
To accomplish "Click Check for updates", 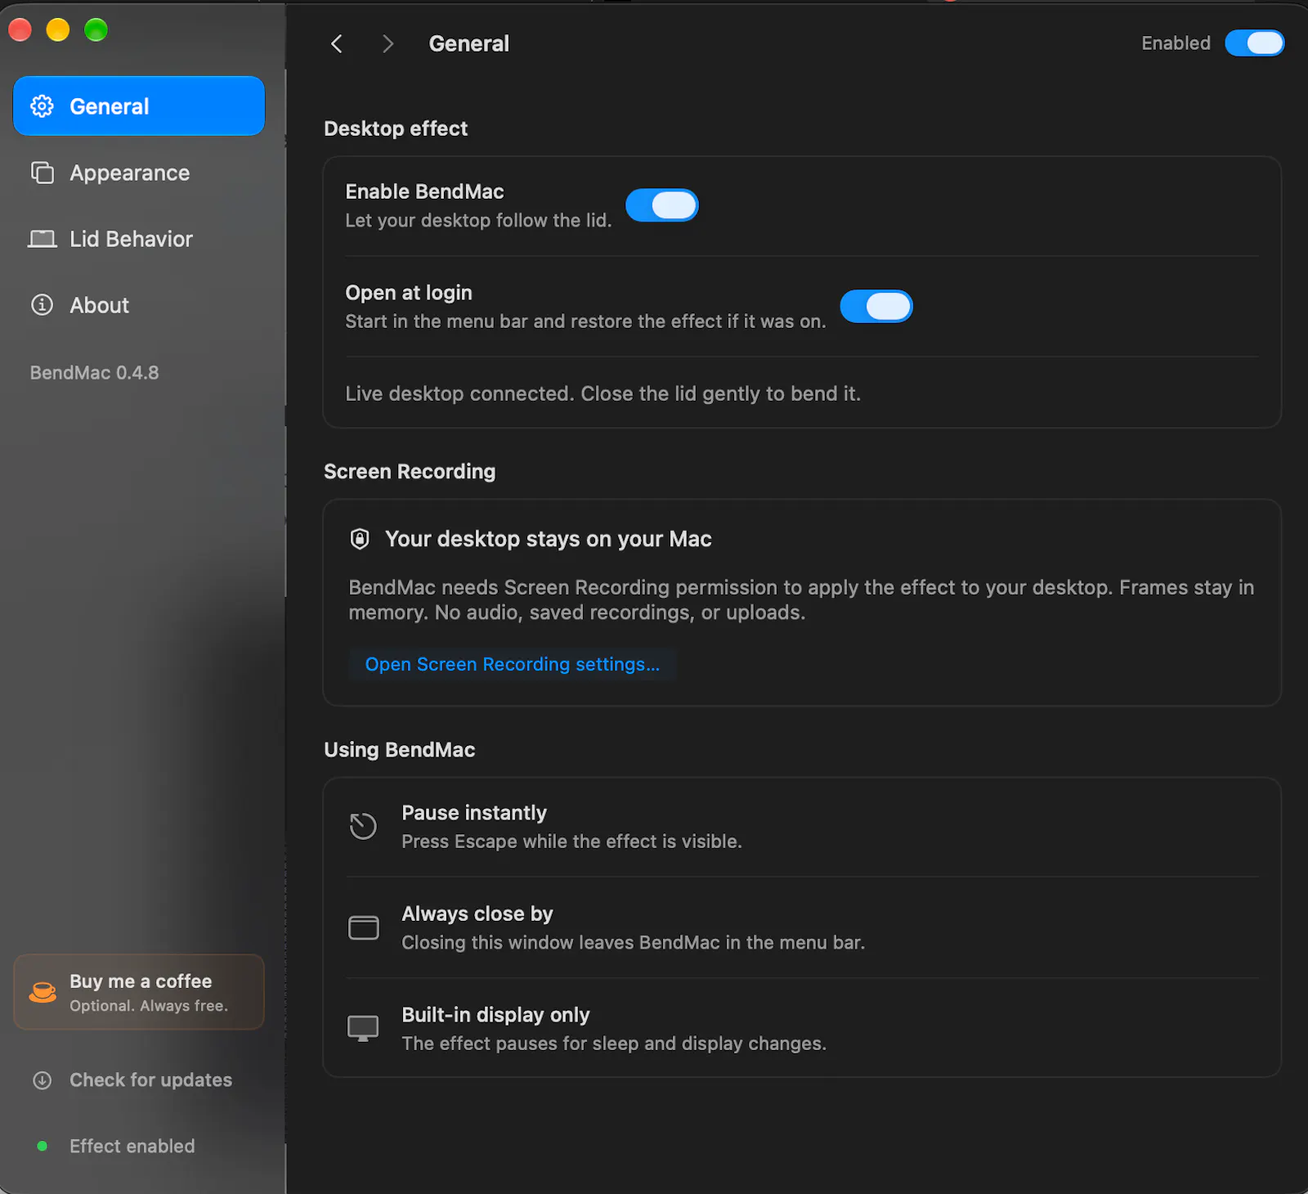I will (x=139, y=1080).
